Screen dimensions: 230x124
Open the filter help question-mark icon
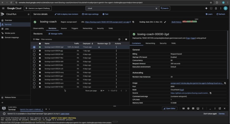pyautogui.click(x=119, y=39)
